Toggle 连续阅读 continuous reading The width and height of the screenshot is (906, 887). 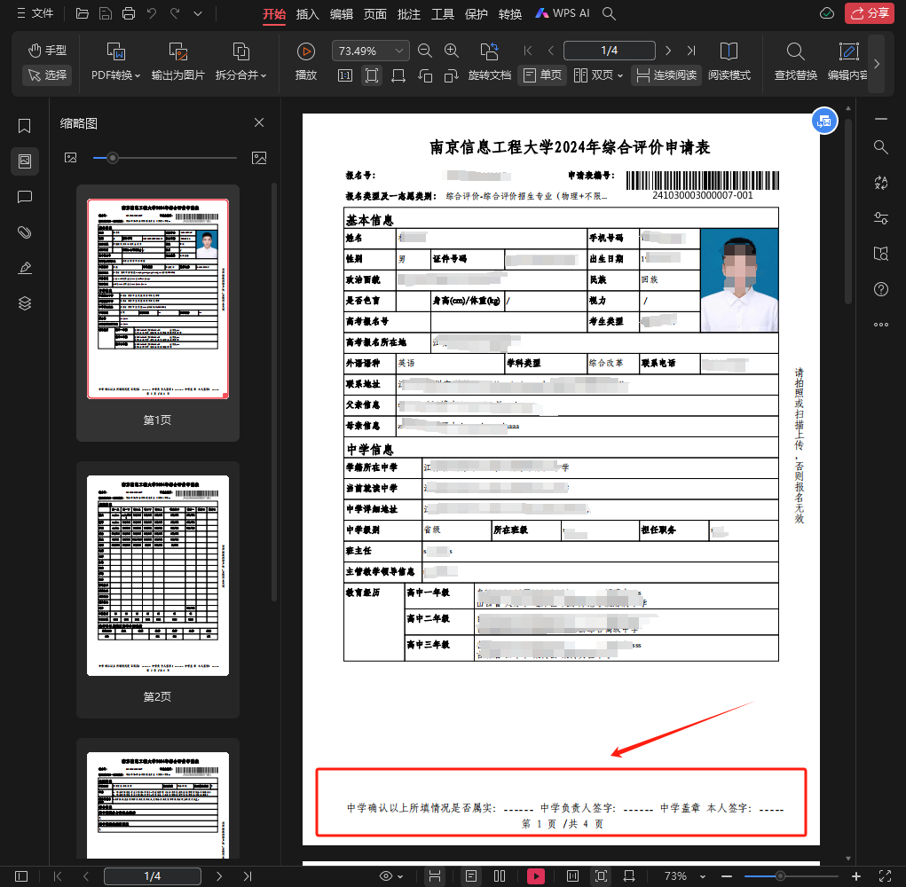666,75
